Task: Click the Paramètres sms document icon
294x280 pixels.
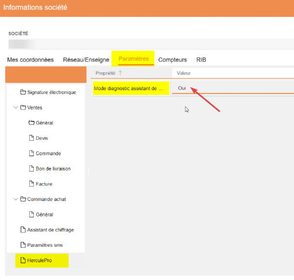Action: [23, 245]
